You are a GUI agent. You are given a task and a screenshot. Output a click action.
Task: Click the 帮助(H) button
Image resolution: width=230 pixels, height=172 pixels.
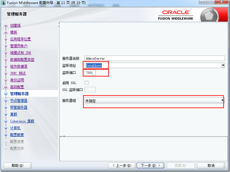[18, 165]
